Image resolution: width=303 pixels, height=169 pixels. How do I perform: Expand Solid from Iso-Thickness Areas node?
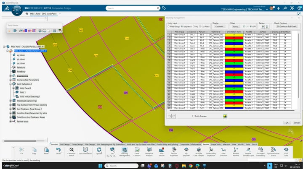[x=11, y=117]
